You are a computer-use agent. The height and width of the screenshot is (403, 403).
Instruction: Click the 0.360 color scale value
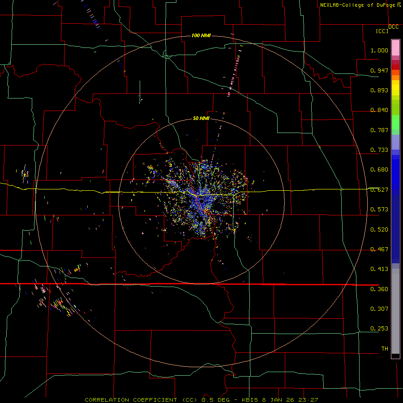[379, 289]
